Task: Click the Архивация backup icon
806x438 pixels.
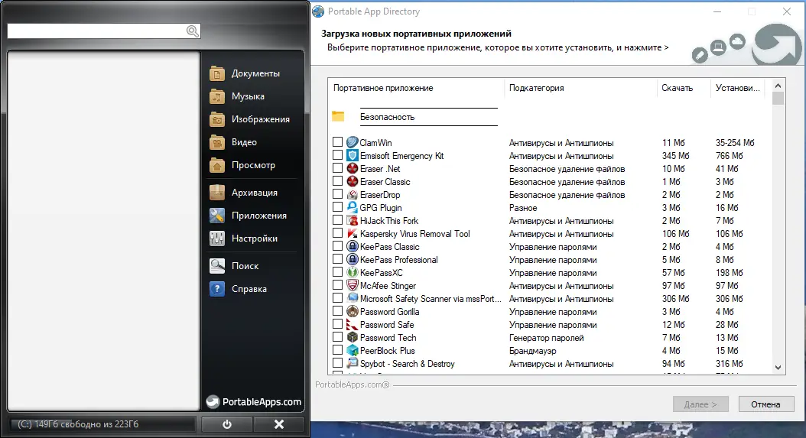Action: pos(217,193)
